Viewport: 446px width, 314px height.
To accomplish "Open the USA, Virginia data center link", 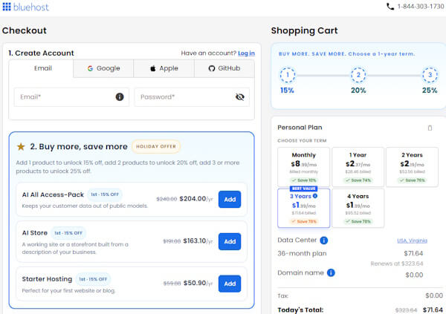I will click(412, 241).
